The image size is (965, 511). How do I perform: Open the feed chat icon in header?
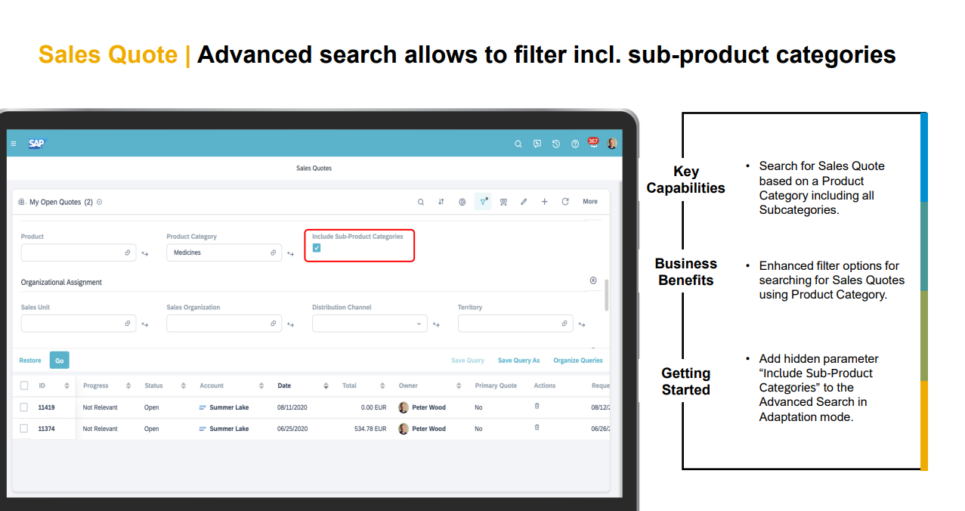[537, 144]
